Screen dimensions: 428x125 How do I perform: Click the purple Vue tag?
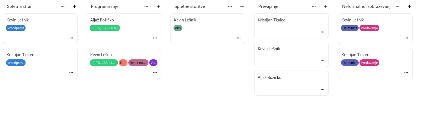tap(153, 63)
